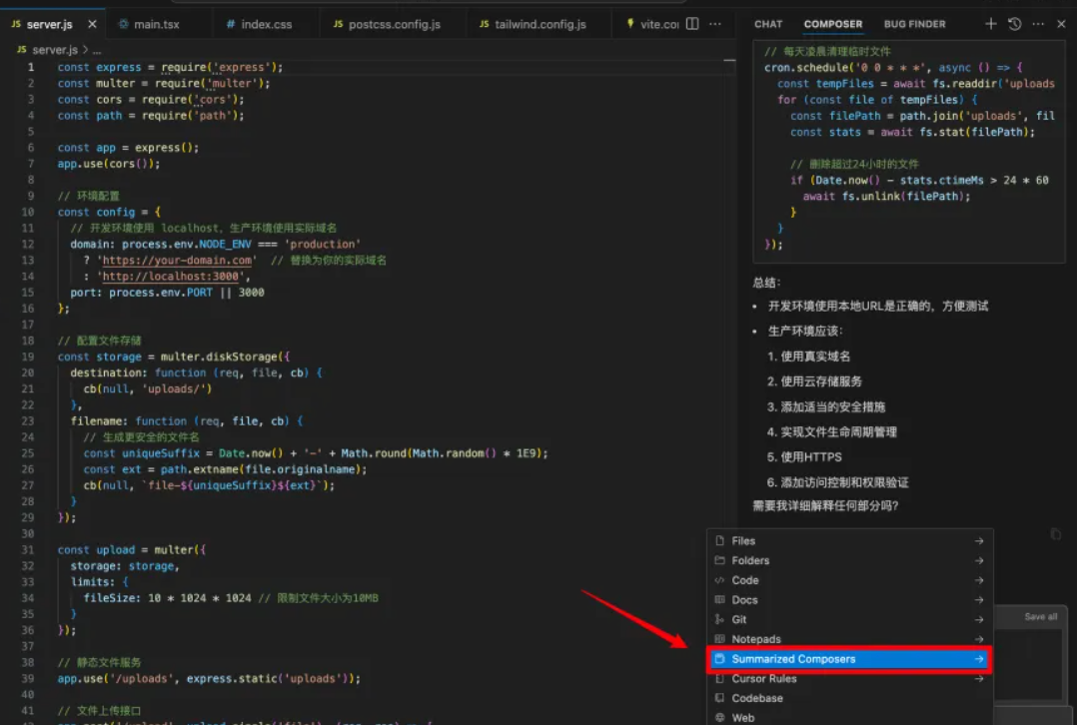
Task: Click the minimap marker at editor top
Action: (729, 60)
